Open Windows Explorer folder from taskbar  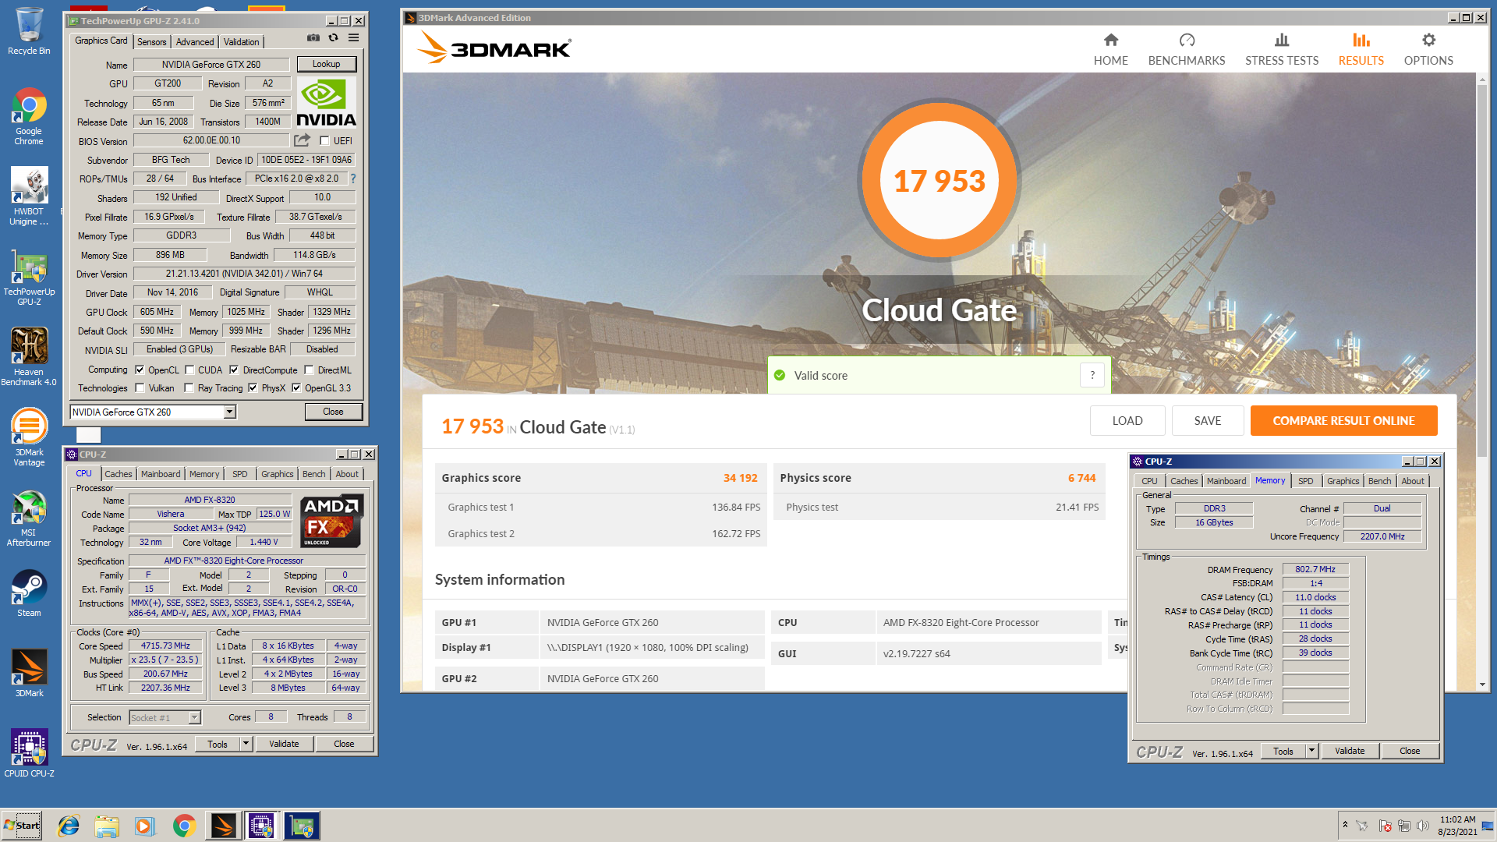point(107,826)
